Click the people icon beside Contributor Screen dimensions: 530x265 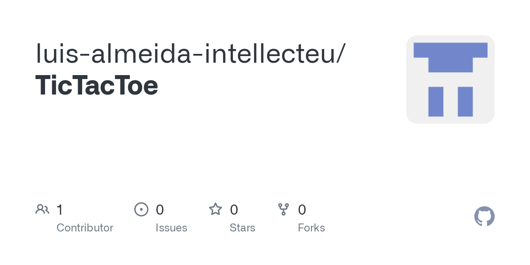[42, 209]
